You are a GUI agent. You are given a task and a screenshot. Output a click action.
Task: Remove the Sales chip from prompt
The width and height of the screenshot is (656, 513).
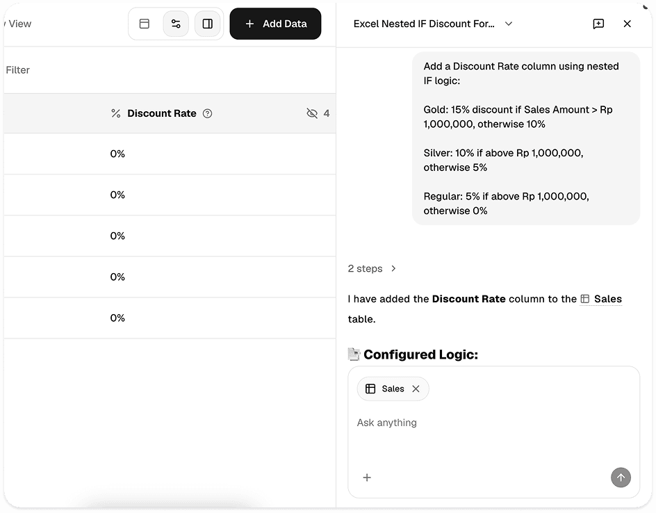click(416, 389)
